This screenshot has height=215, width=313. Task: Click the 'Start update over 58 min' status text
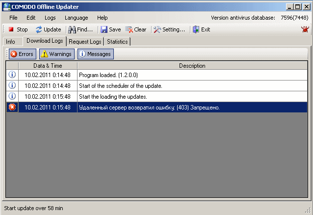tap(33, 208)
